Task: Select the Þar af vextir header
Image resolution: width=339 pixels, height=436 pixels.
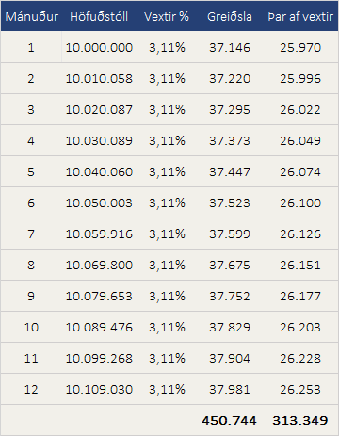Action: tap(300, 16)
